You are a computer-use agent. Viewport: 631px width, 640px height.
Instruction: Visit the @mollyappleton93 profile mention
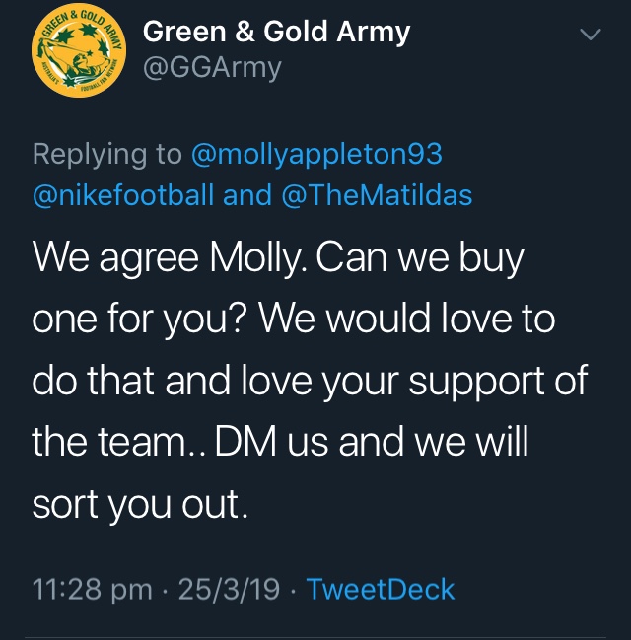tap(315, 155)
